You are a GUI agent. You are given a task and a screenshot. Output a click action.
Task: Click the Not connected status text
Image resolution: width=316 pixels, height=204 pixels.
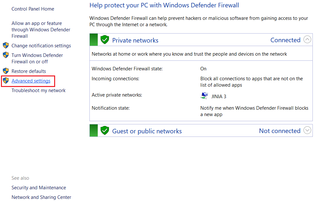(280, 131)
